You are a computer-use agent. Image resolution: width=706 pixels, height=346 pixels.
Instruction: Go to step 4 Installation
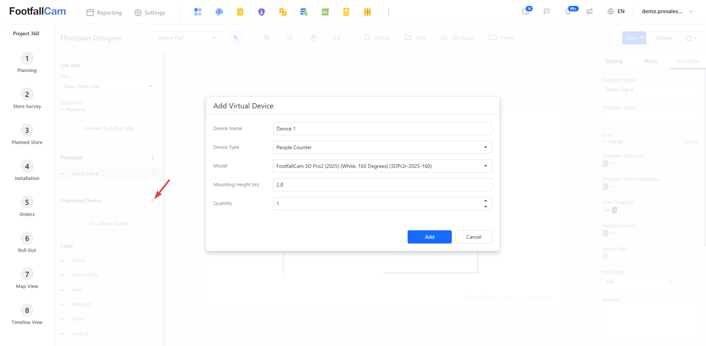point(27,170)
